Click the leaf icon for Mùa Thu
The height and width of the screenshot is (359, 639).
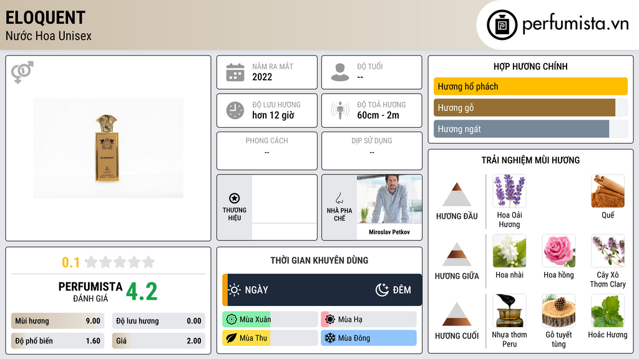[232, 338]
